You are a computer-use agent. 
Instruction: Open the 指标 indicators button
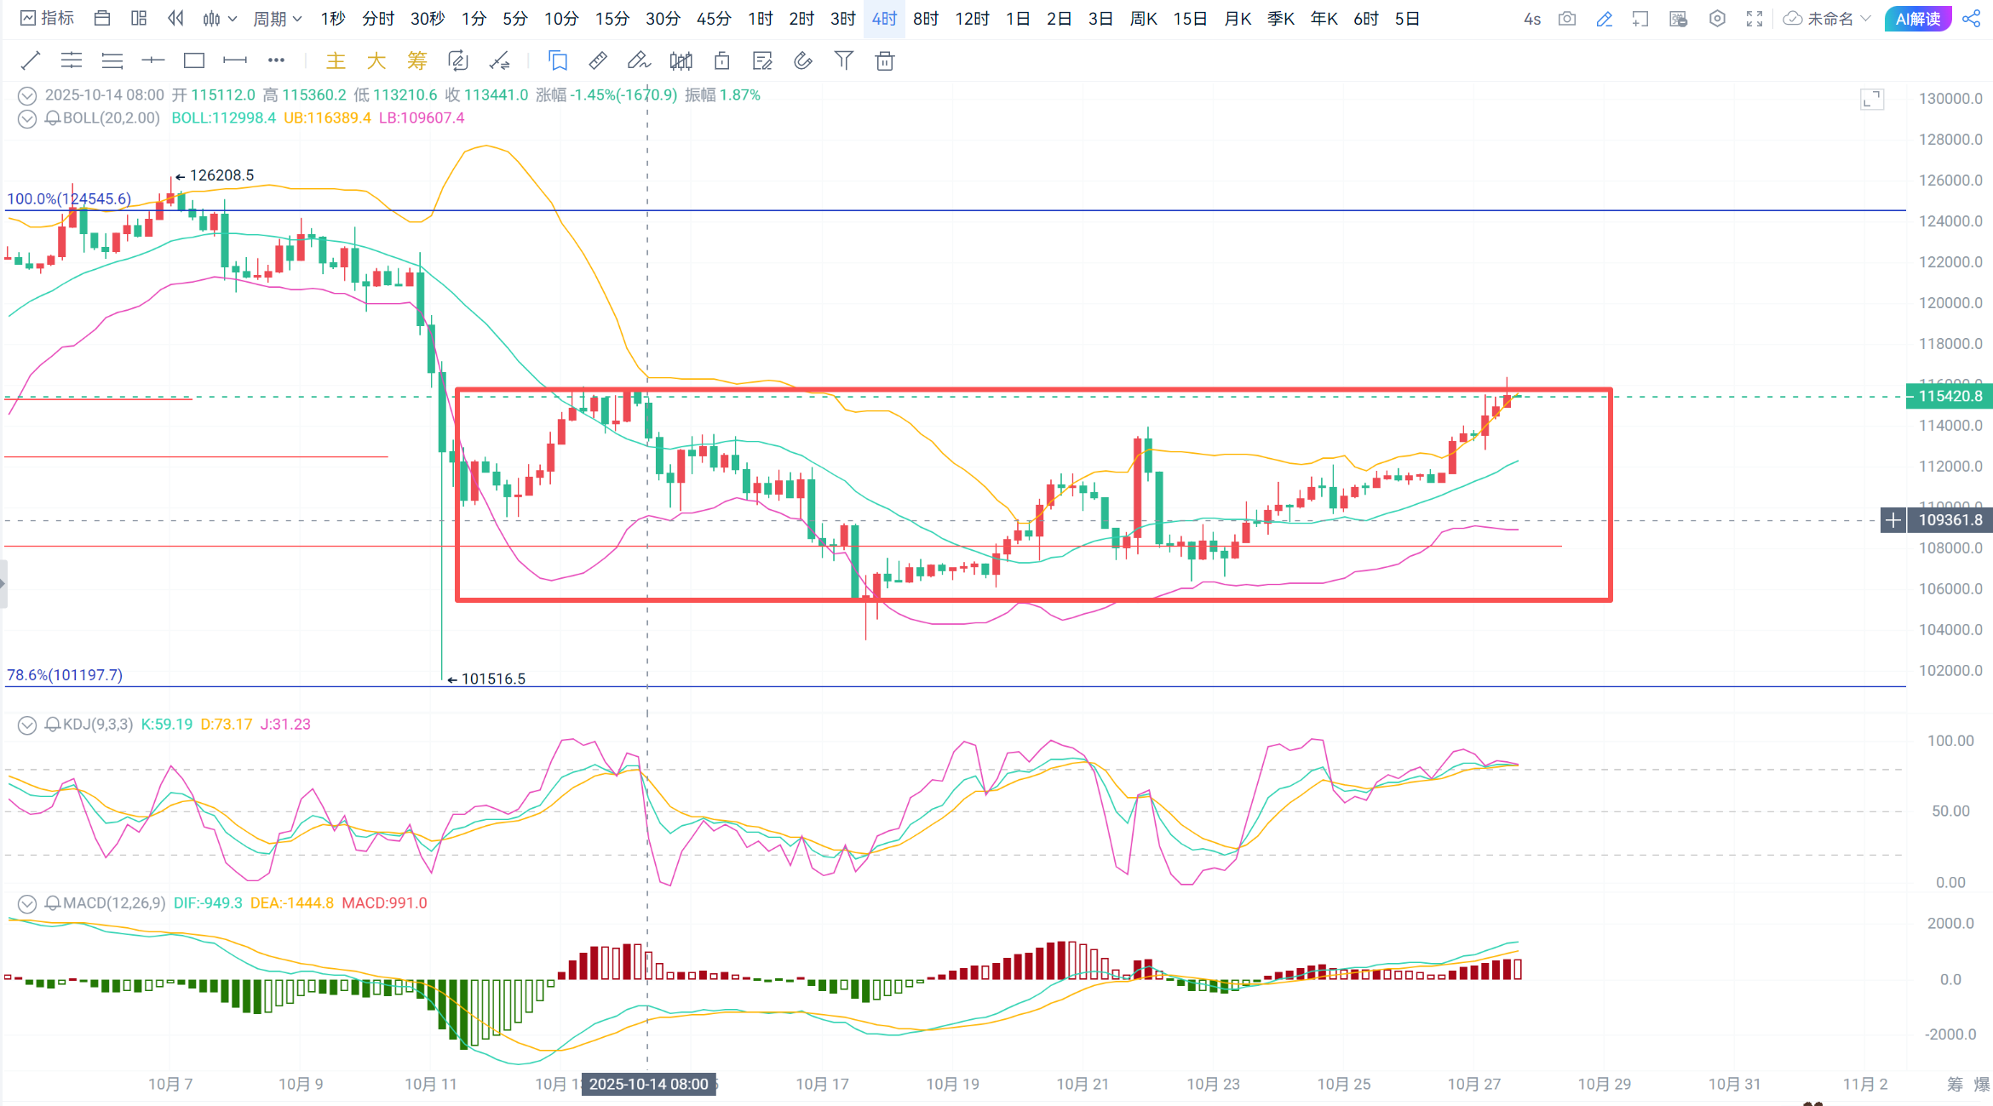click(48, 19)
